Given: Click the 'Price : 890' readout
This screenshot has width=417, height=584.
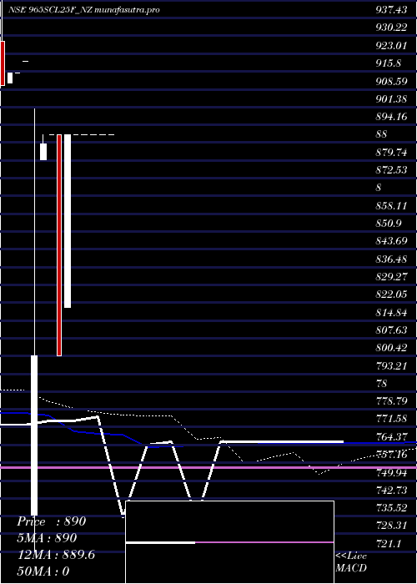Looking at the screenshot, I should point(52,521).
